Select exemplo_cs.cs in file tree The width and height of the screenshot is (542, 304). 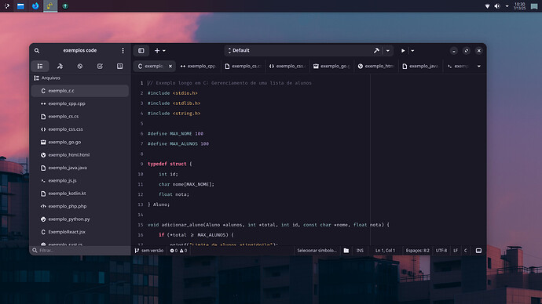tap(80, 117)
